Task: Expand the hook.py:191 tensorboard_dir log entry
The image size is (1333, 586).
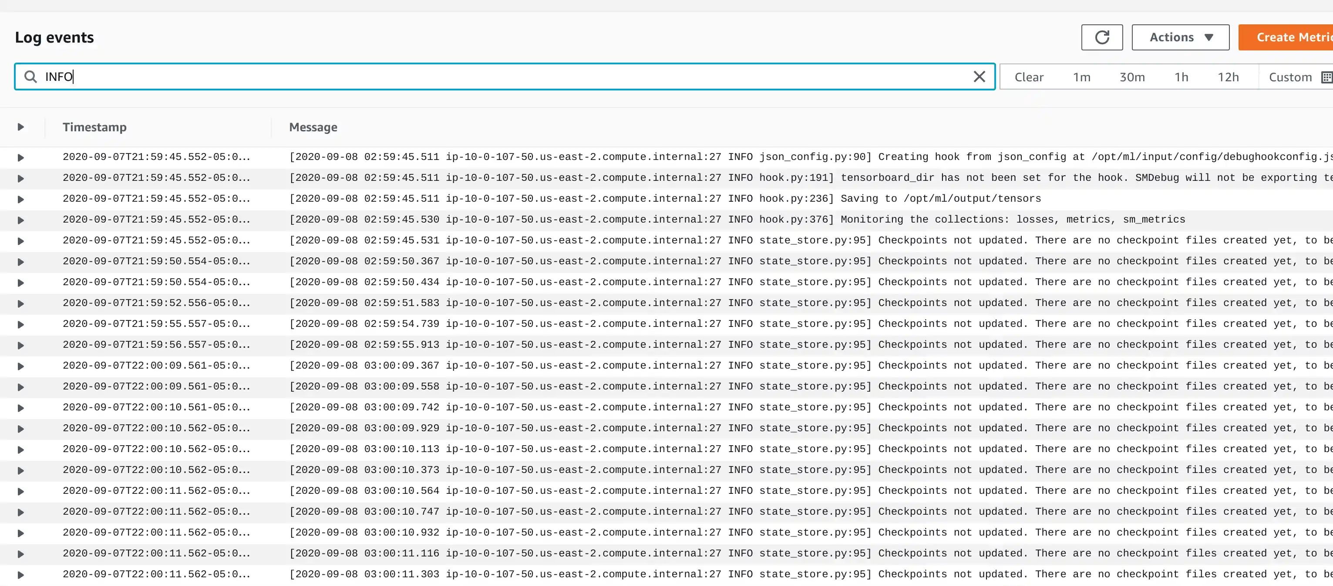Action: pyautogui.click(x=21, y=178)
